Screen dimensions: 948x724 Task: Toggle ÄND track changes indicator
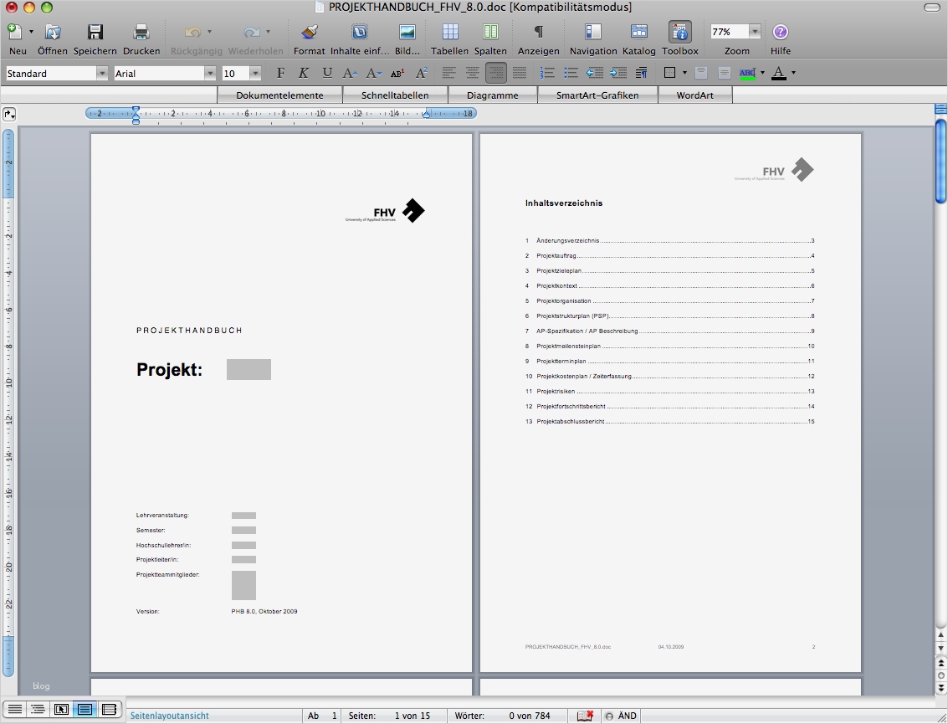click(x=622, y=716)
